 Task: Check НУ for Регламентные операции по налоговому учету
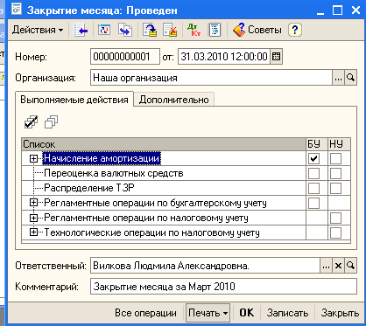coord(335,218)
